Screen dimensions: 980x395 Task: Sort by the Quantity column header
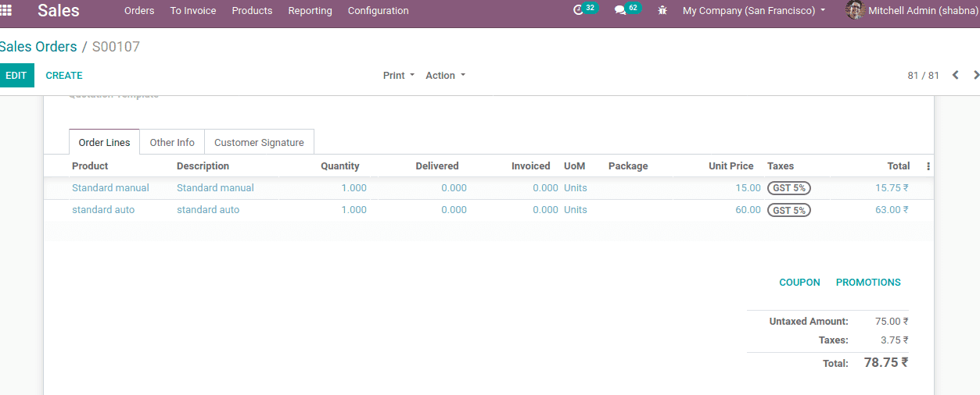(340, 166)
